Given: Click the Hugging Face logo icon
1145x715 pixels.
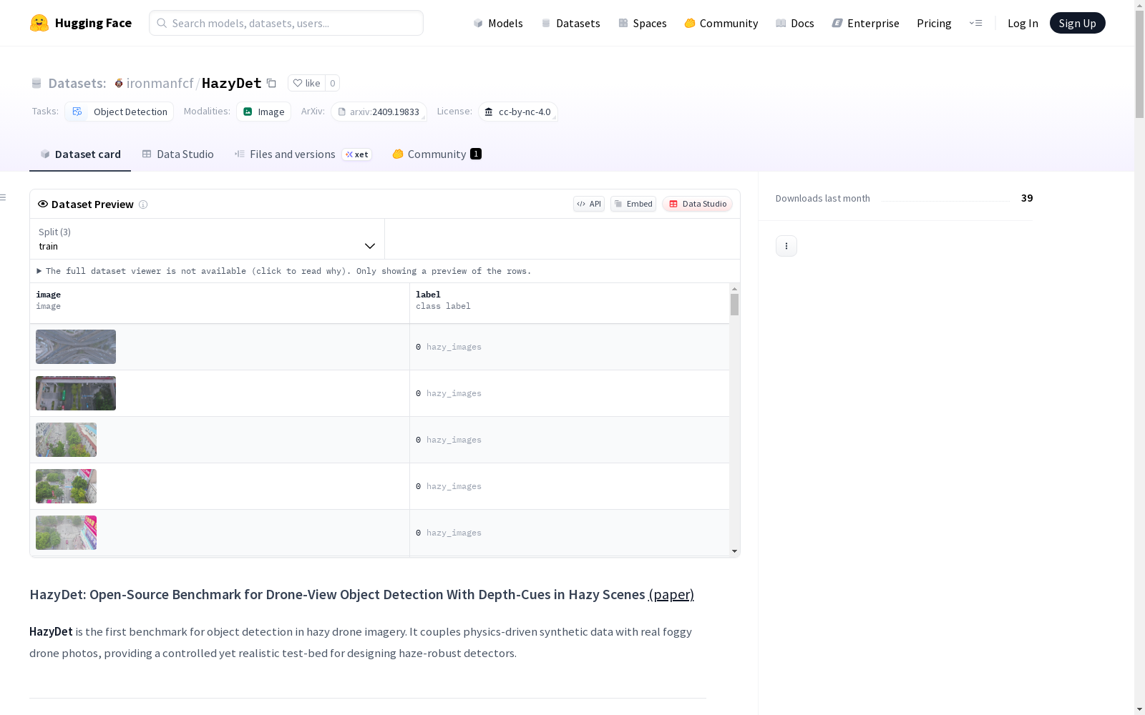Looking at the screenshot, I should tap(39, 23).
